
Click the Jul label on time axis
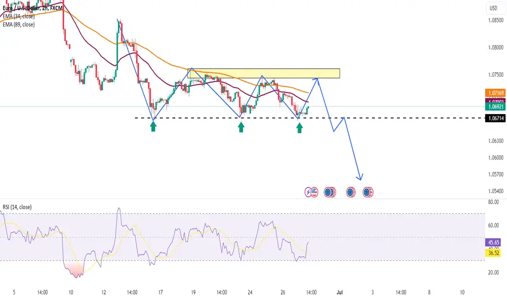pos(339,292)
